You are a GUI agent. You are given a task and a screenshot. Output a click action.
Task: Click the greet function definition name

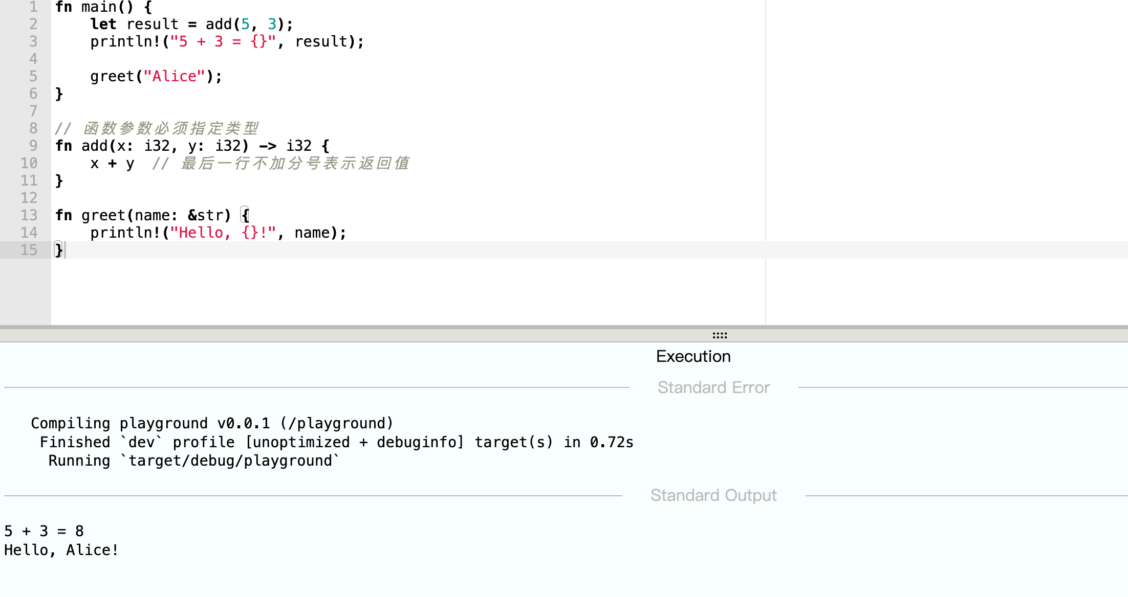[103, 215]
